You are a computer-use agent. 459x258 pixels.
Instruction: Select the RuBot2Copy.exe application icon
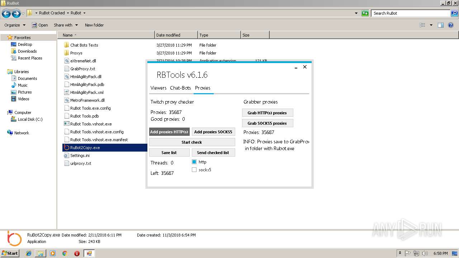point(66,148)
